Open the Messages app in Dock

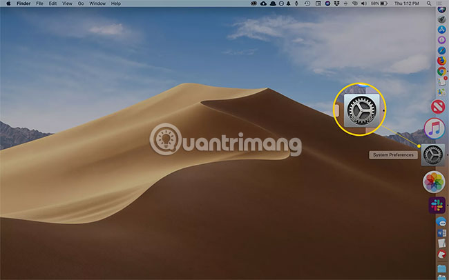[441, 223]
